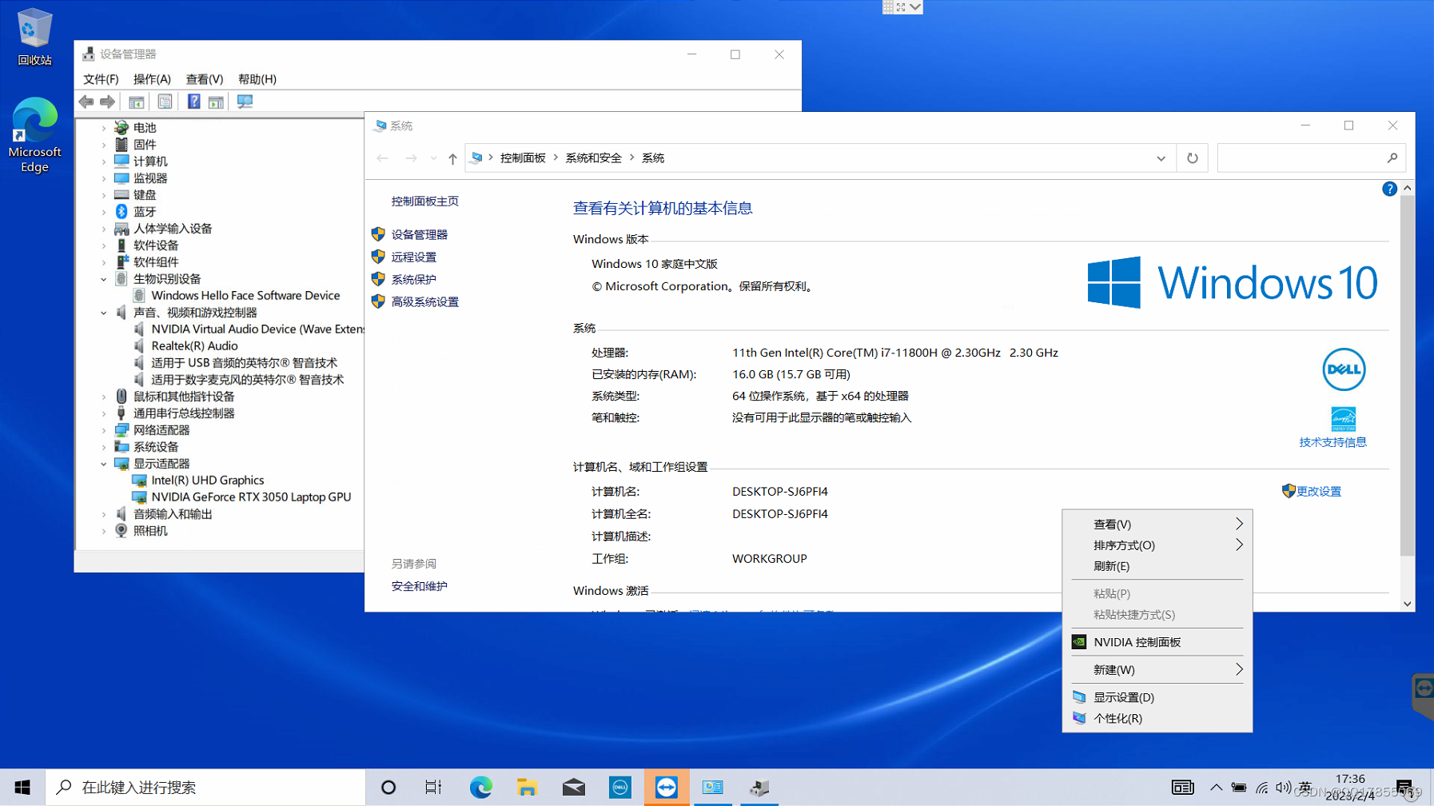Image resolution: width=1434 pixels, height=806 pixels.
Task: Open 系统保护 link in System sidebar
Action: click(414, 279)
